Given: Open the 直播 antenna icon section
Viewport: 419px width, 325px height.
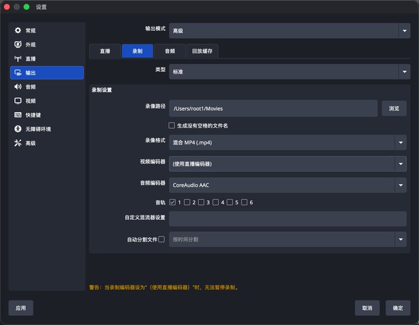Looking at the screenshot, I should pos(18,58).
